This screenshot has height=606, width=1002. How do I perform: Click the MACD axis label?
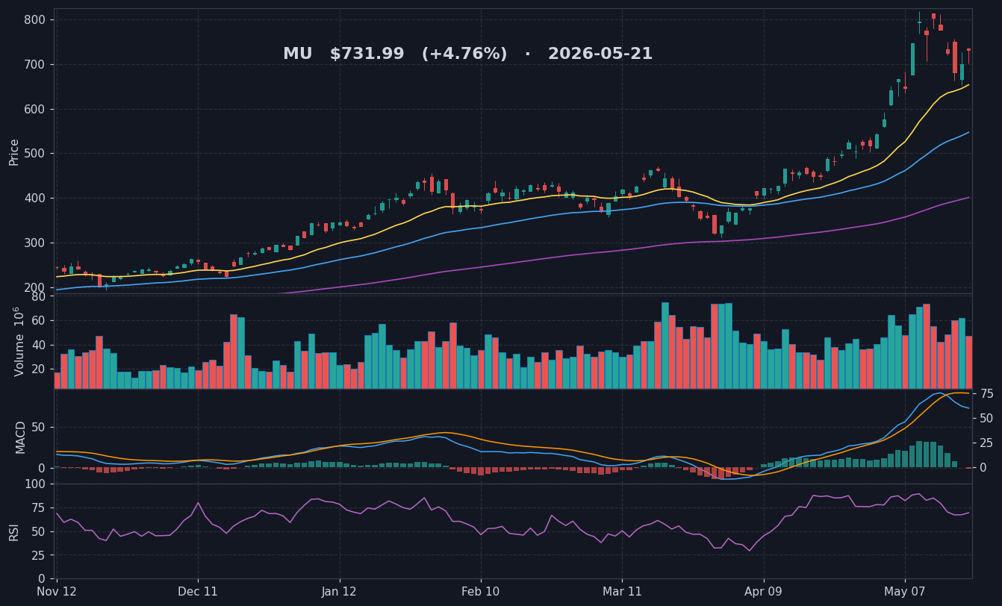click(21, 437)
